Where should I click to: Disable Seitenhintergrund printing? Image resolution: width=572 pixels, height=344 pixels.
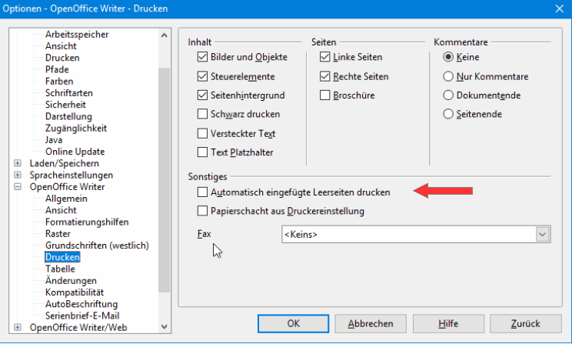202,95
